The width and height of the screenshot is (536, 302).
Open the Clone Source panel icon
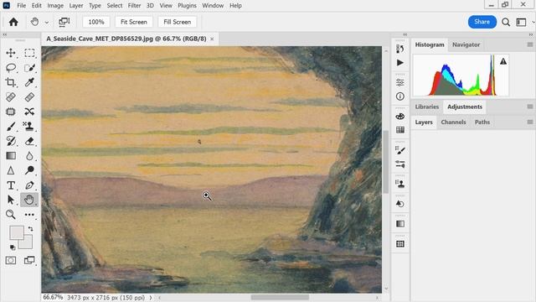click(400, 184)
